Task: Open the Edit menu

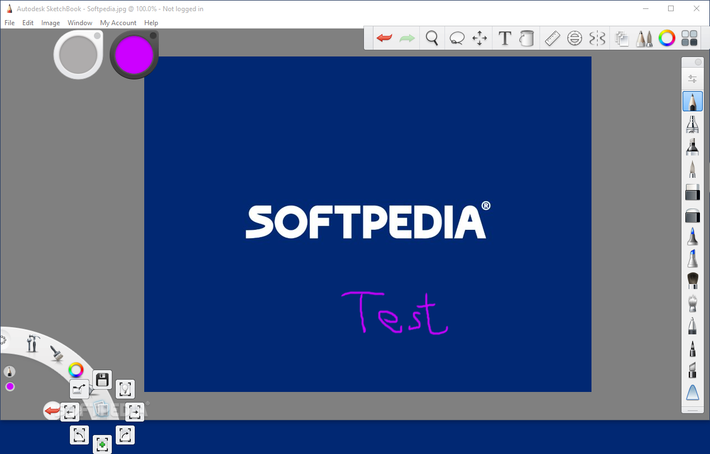Action: click(x=28, y=23)
